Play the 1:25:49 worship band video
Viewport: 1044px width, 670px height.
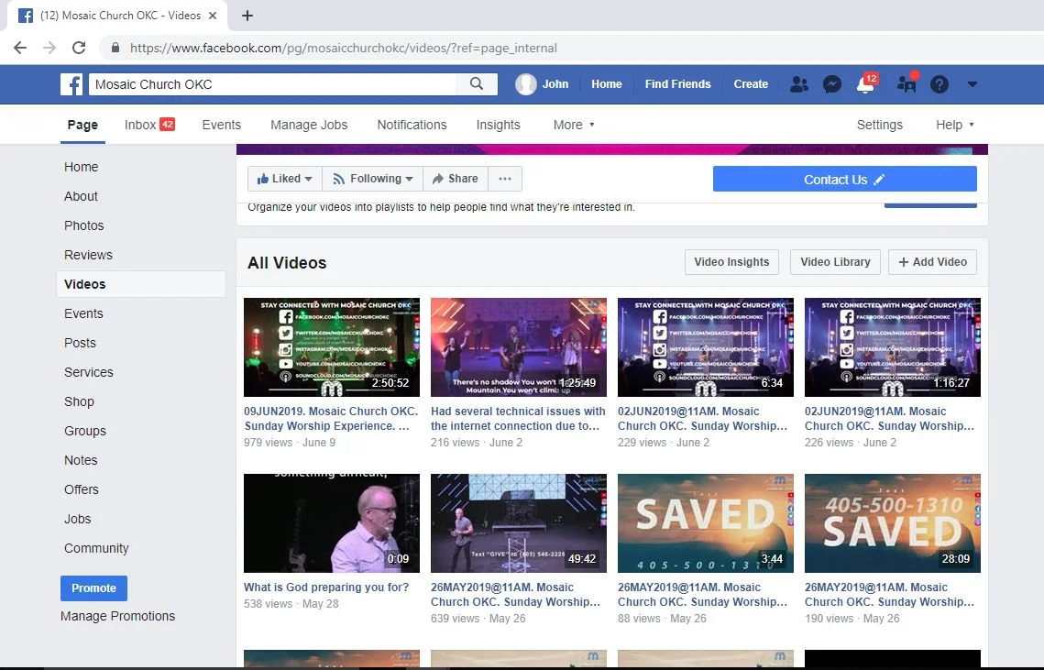[519, 347]
